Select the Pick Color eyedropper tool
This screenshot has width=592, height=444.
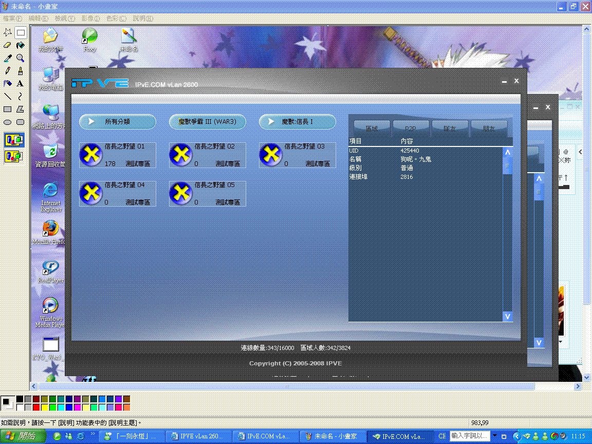8,58
